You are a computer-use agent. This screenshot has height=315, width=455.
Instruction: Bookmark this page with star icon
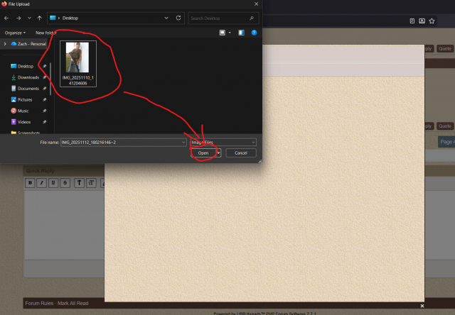pos(432,21)
